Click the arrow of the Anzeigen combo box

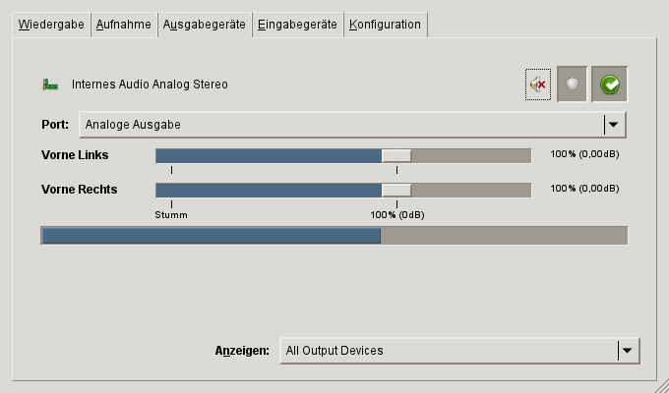tap(627, 351)
